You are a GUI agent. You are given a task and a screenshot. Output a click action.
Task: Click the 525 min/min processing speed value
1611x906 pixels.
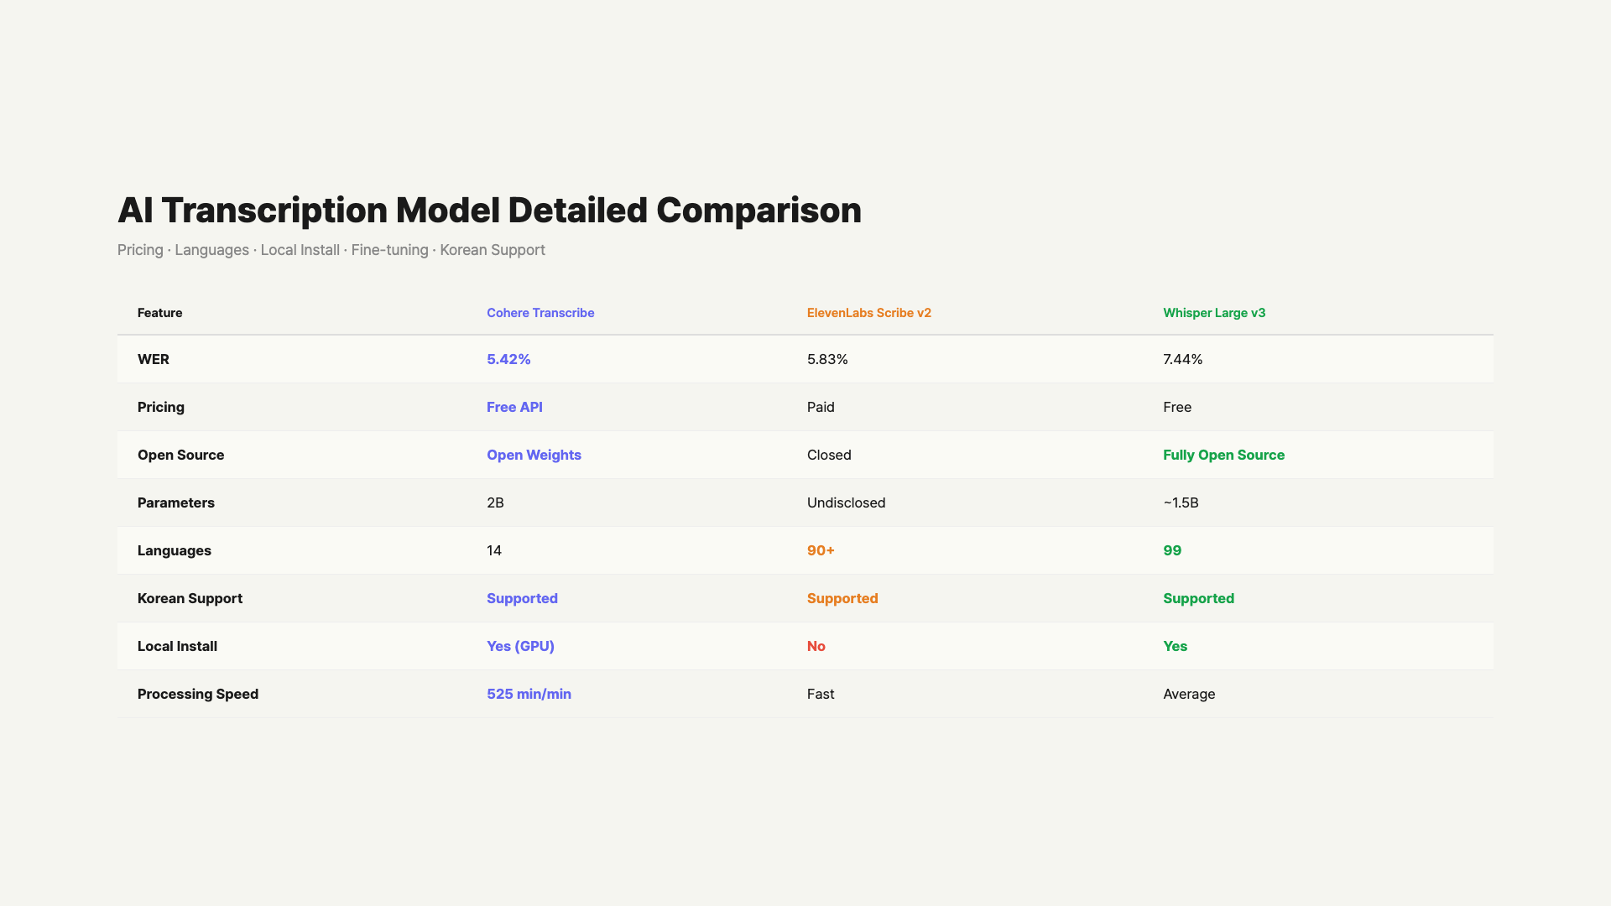click(529, 694)
